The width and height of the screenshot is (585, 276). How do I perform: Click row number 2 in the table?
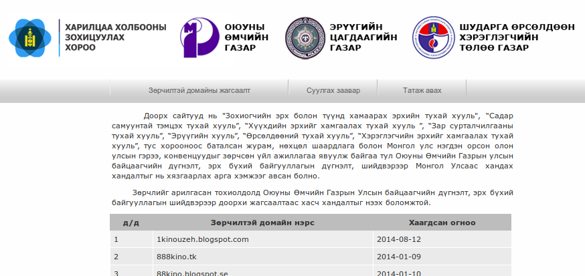click(116, 257)
